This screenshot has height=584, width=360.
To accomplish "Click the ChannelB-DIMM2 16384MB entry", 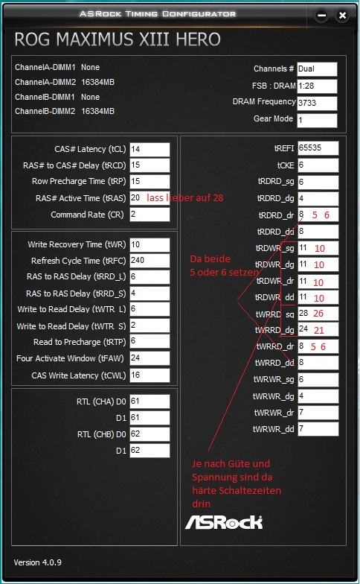I will click(x=65, y=111).
